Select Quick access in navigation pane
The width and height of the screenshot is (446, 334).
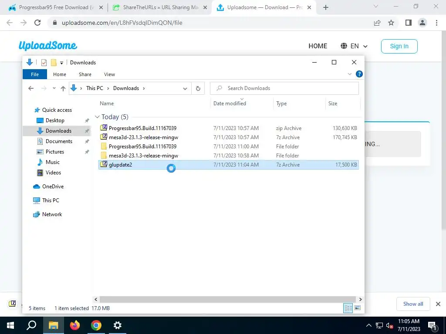[x=57, y=110]
